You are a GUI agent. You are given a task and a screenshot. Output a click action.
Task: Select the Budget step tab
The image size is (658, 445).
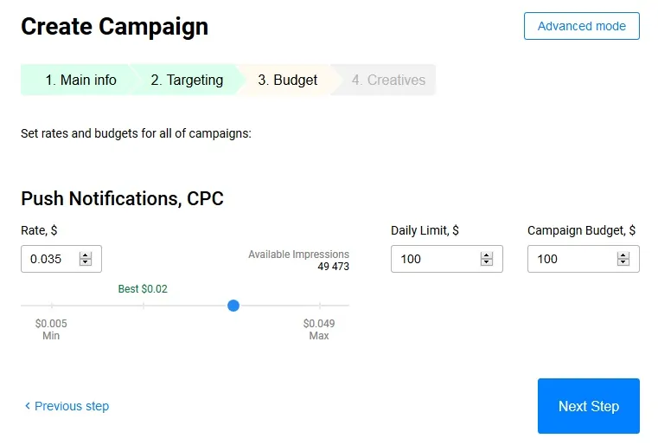click(x=287, y=81)
